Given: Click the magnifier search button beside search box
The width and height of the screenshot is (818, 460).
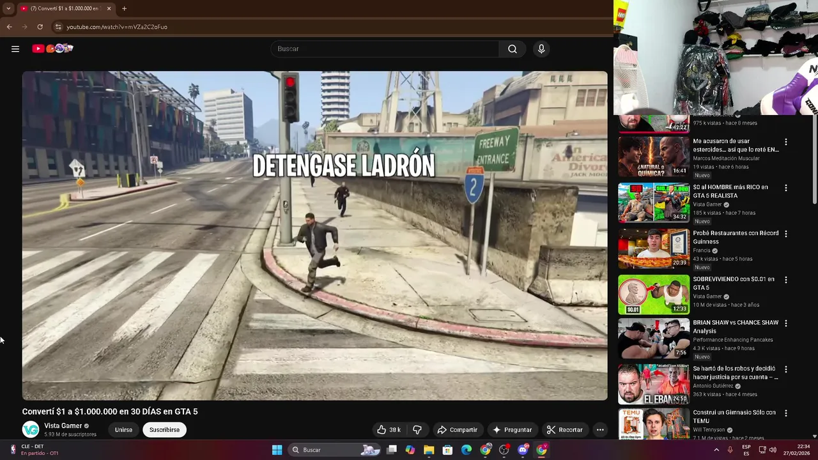Looking at the screenshot, I should 513,49.
